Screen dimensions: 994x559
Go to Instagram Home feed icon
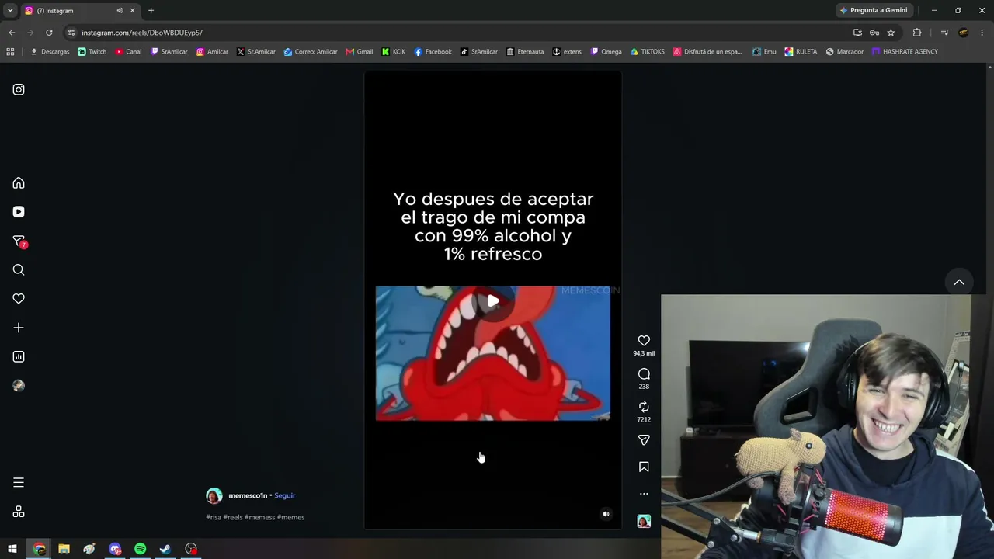19,183
